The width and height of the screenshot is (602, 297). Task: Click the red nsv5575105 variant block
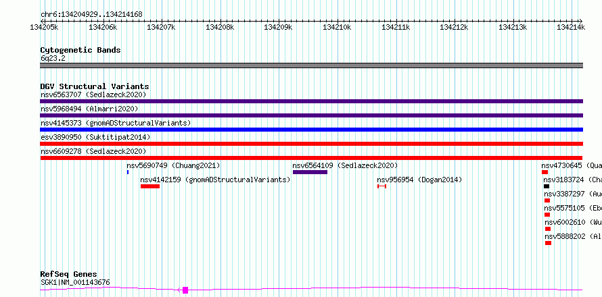[547, 215]
